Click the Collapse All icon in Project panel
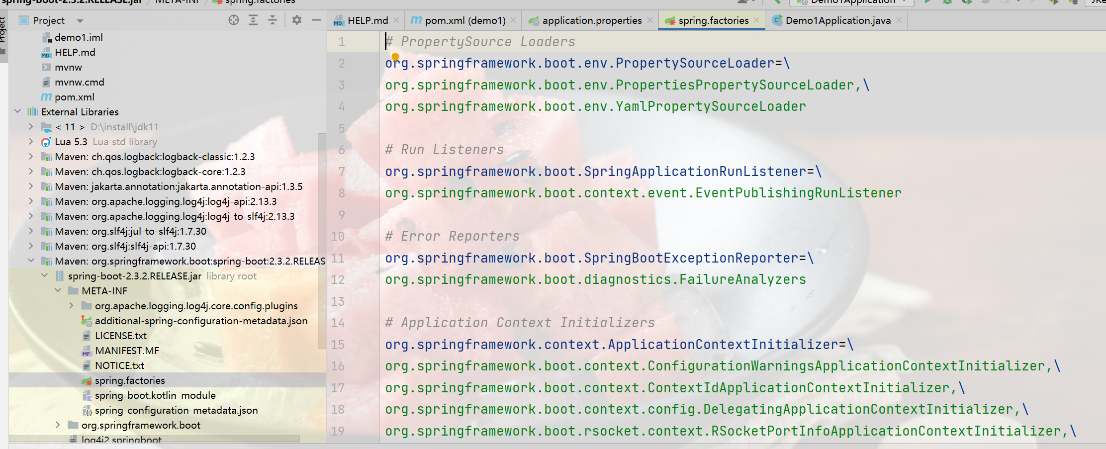Viewport: 1106px width, 449px height. coord(273,20)
